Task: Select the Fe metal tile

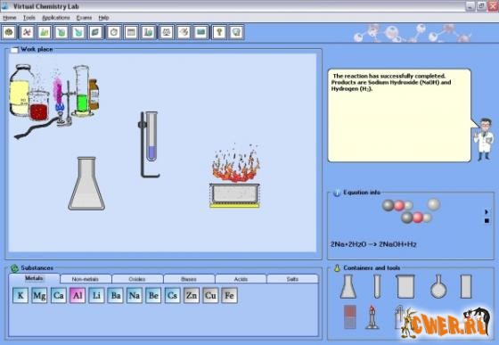Action: coord(230,295)
